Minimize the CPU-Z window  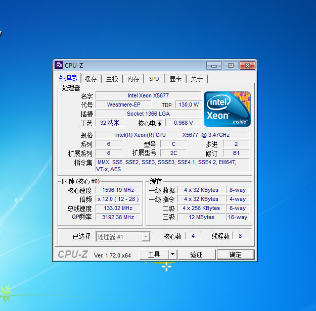214,66
